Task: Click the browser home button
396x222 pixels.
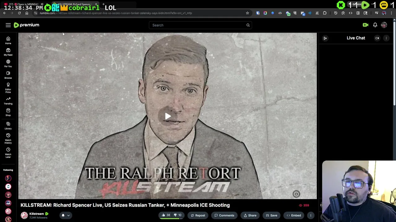Action: 27,13
